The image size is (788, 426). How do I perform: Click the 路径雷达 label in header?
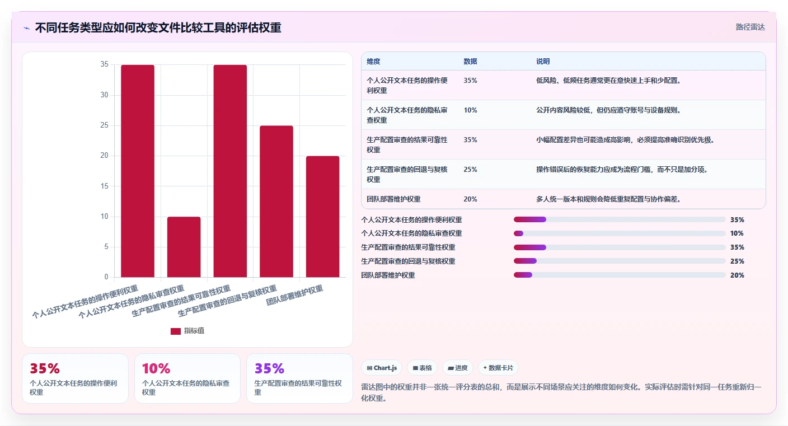coord(750,27)
